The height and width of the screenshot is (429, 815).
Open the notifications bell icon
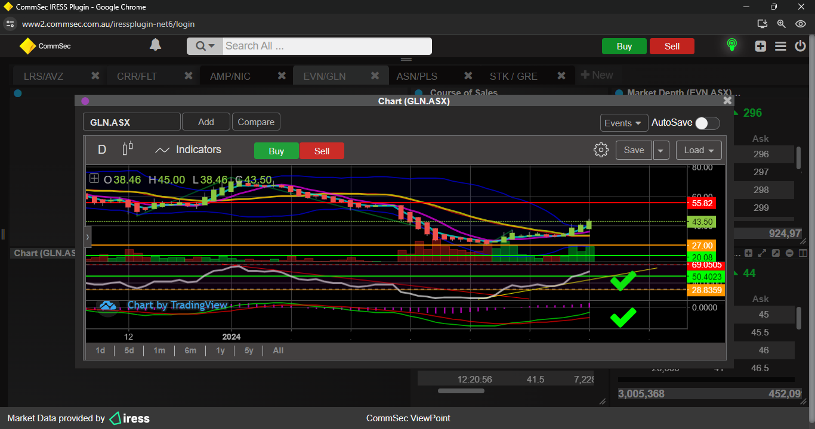click(x=155, y=45)
